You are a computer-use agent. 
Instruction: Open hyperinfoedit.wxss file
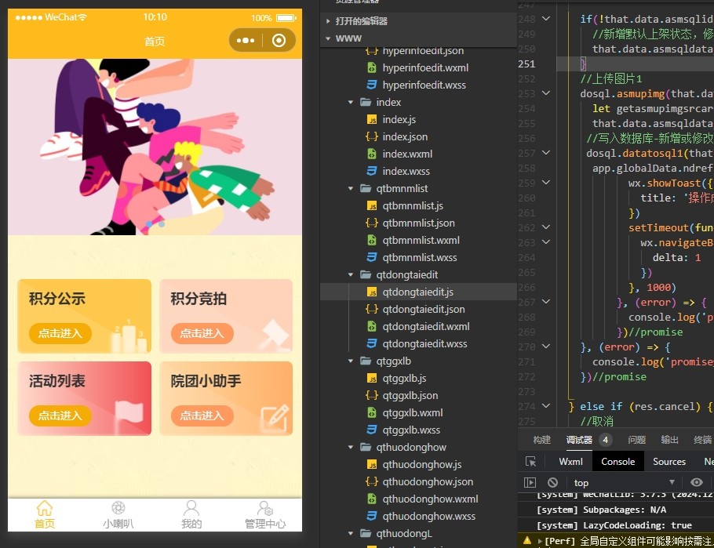click(x=424, y=85)
